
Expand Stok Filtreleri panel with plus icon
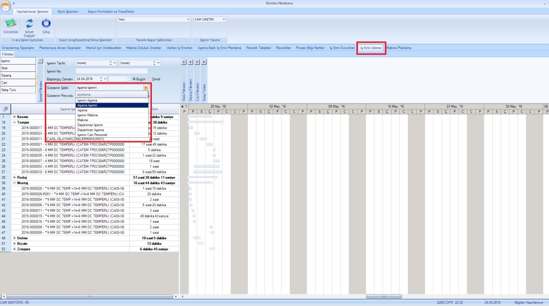[184, 62]
